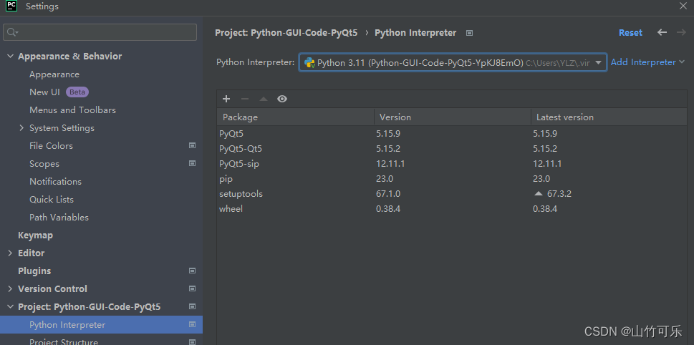
Task: Expand the Version Control section
Action: [x=10, y=289]
